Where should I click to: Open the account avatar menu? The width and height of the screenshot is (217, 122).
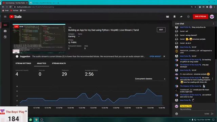point(212,17)
